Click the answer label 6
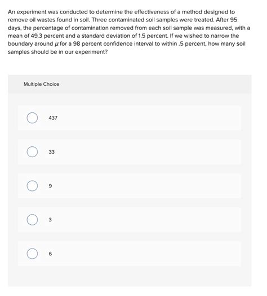This screenshot has height=296, width=267. pyautogui.click(x=50, y=254)
